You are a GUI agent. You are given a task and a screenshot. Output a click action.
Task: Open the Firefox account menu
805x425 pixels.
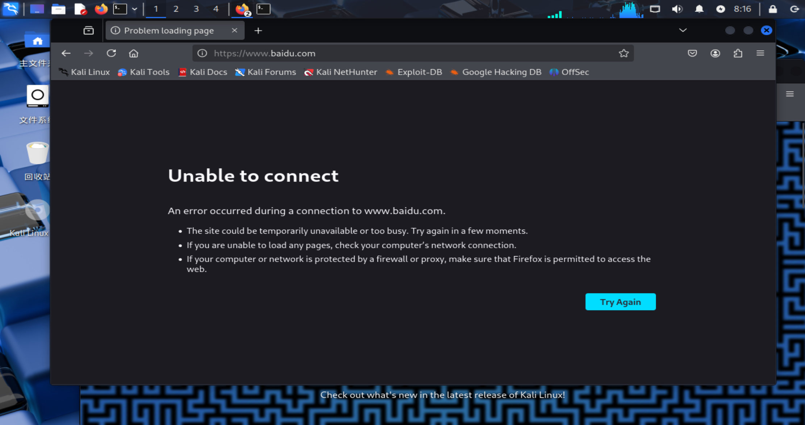(x=715, y=53)
